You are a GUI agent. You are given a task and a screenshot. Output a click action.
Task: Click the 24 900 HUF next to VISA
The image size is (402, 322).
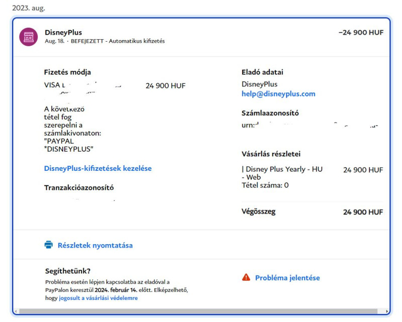165,85
